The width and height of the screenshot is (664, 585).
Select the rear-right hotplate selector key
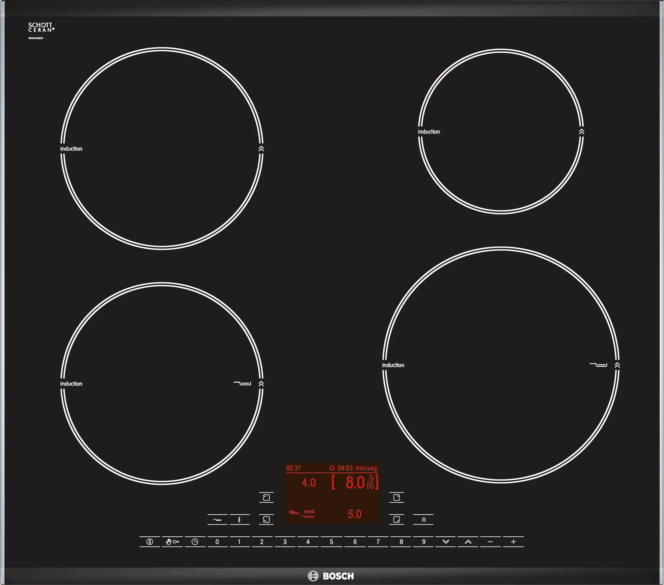(397, 497)
